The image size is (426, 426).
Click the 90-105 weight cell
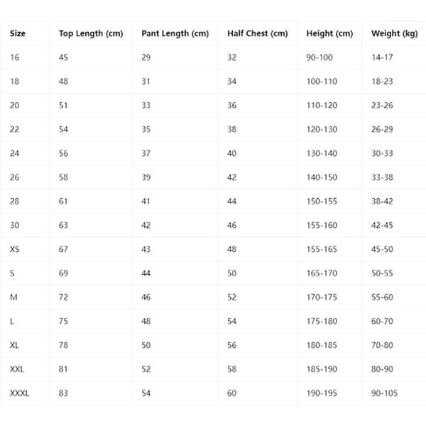[x=384, y=393]
